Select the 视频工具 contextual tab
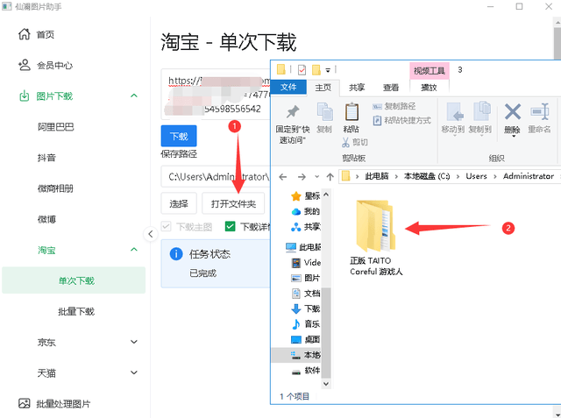 429,71
